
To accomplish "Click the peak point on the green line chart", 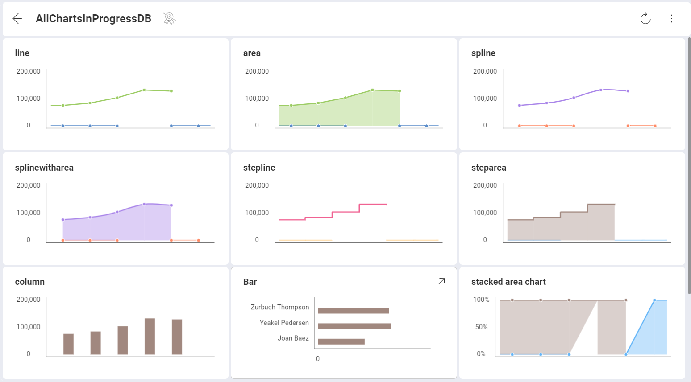I will (144, 90).
